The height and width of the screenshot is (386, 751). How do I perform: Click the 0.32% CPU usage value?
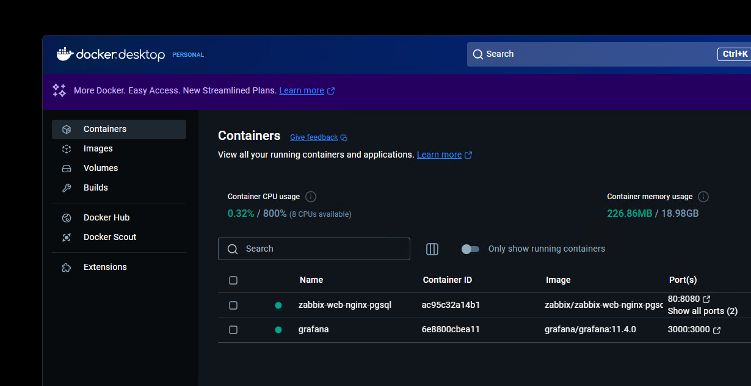point(241,214)
